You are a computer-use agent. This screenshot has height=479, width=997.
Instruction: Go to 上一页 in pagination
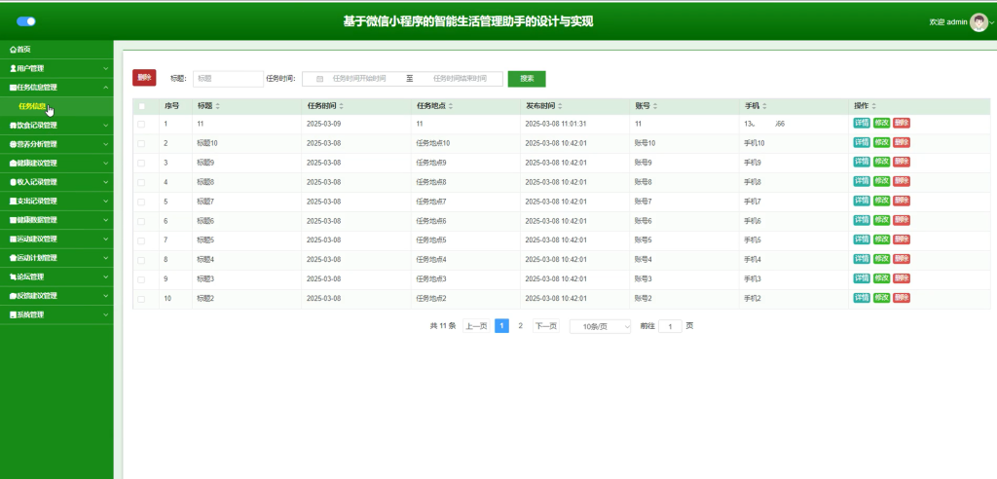476,326
